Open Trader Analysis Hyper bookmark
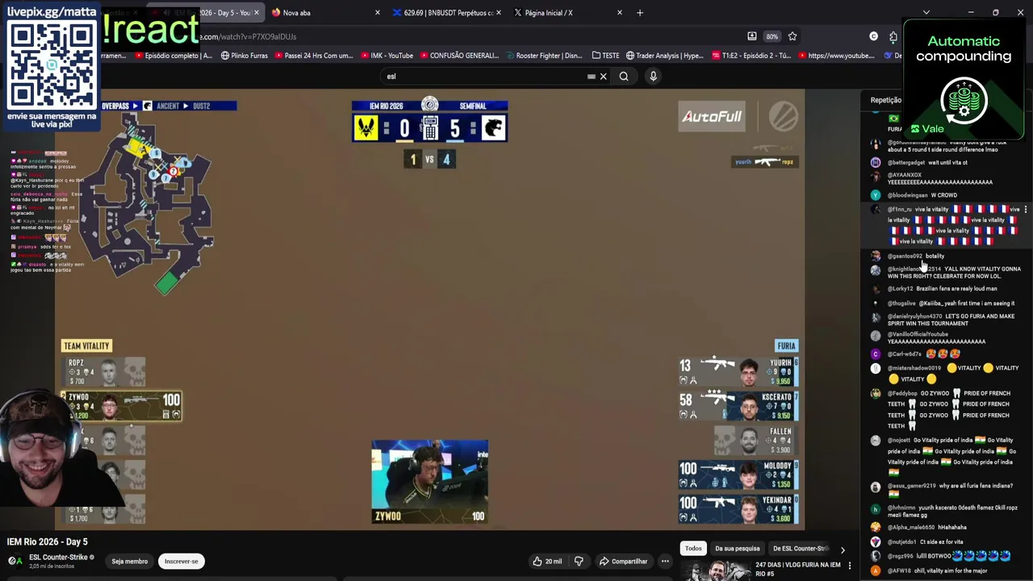Image resolution: width=1033 pixels, height=581 pixels. (x=664, y=56)
